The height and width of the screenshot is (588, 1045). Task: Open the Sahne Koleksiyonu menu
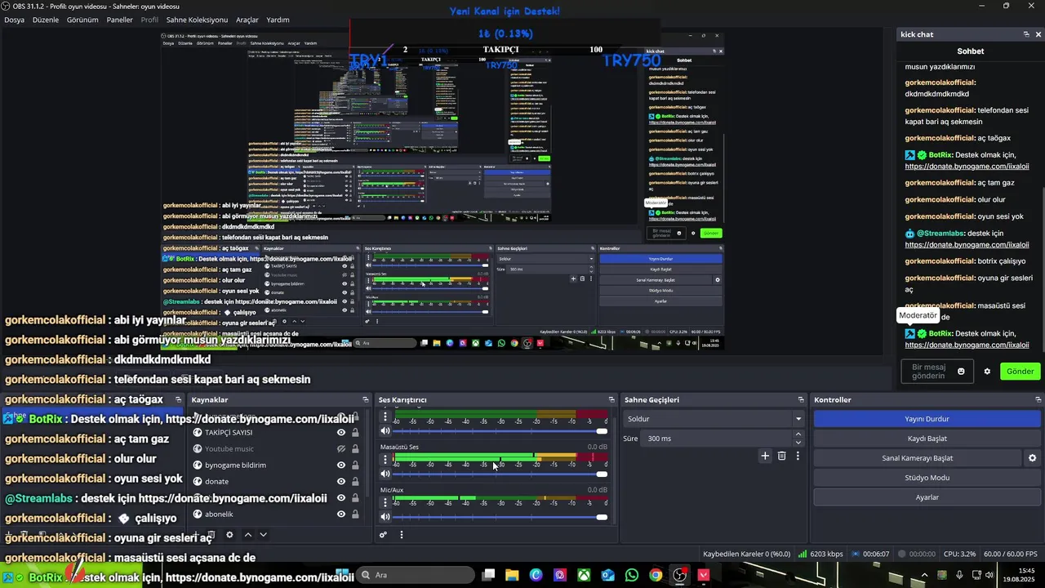click(x=197, y=20)
